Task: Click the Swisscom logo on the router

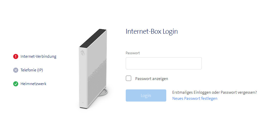Action: tap(83, 53)
